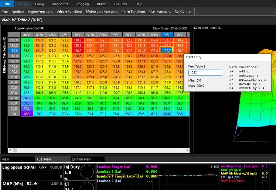Switch to the Ignition Main panel tab
The image size is (276, 190).
tap(81, 159)
